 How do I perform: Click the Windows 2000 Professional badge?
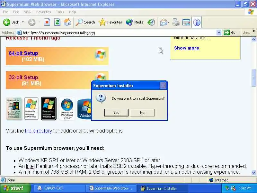13,109
